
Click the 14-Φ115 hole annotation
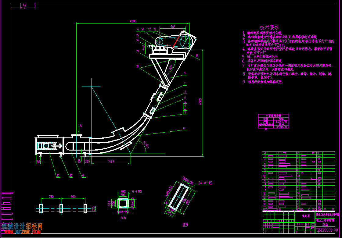pyautogui.click(x=137, y=192)
